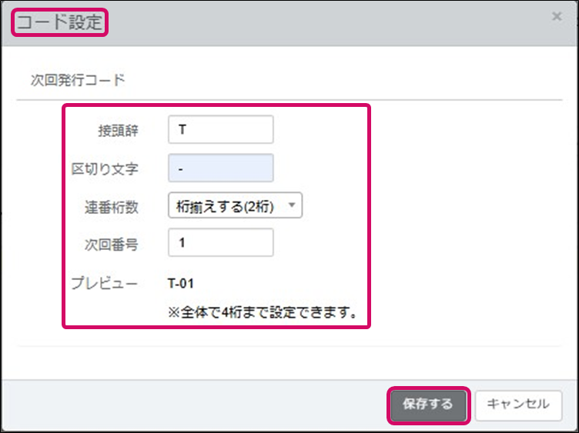This screenshot has height=433, width=579.
Task: Click the number 1 in 次回番号 box
Action: 181,243
